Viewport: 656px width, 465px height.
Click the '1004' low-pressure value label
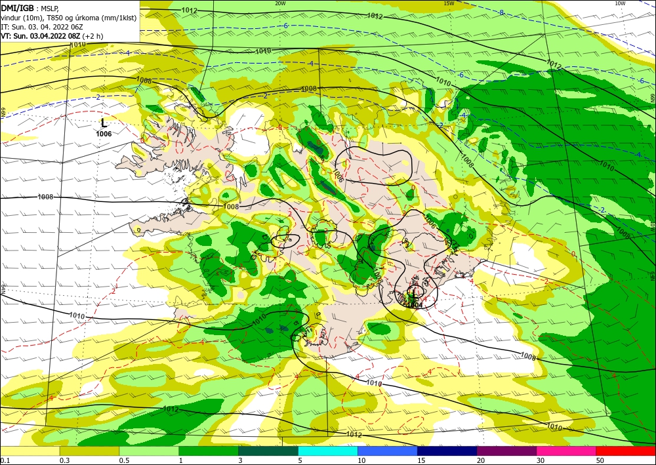[415, 305]
